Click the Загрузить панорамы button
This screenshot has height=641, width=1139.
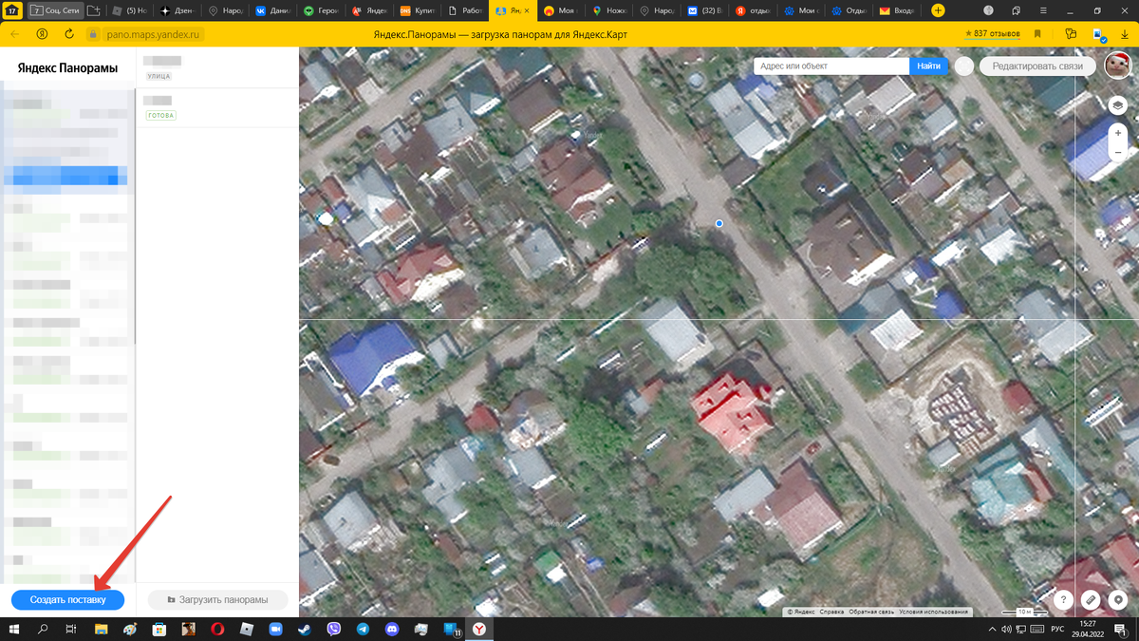point(217,600)
